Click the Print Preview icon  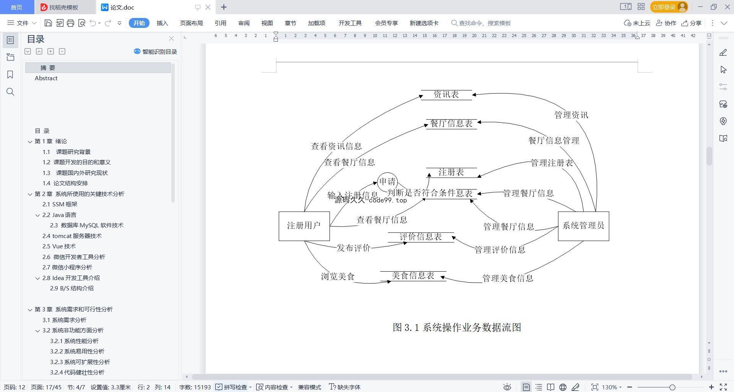[x=81, y=23]
